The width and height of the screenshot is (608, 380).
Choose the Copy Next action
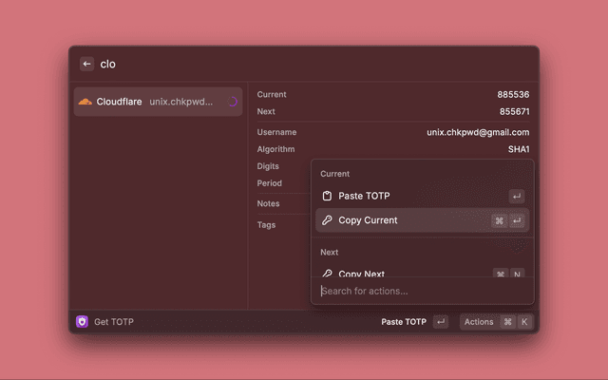pos(362,273)
